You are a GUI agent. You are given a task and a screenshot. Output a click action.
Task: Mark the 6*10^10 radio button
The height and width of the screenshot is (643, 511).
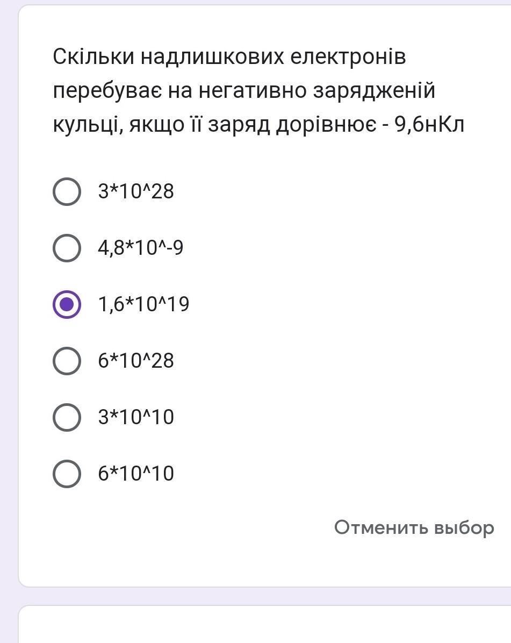point(67,474)
